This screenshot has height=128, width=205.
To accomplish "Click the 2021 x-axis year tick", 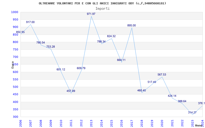I will click(172, 123).
